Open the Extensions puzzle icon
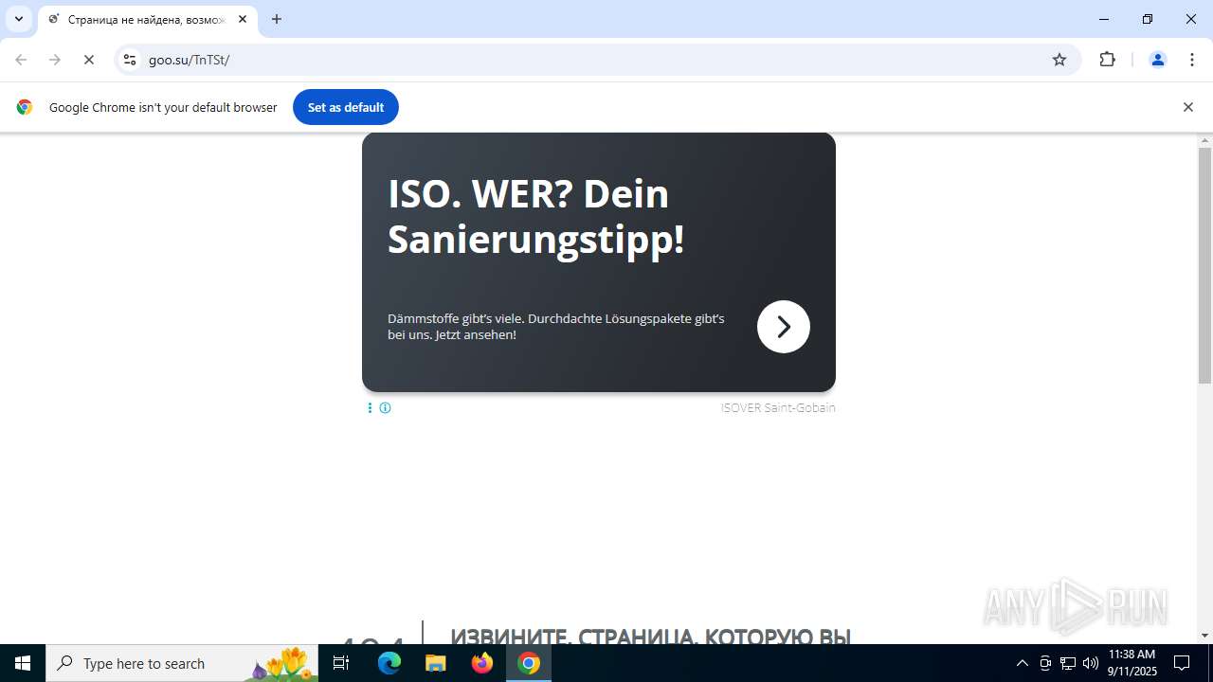1213x682 pixels. (1107, 60)
